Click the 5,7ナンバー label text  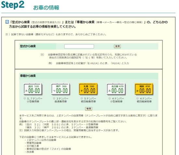(34, 98)
